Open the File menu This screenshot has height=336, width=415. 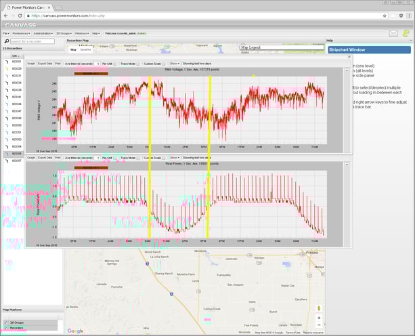tap(6, 34)
